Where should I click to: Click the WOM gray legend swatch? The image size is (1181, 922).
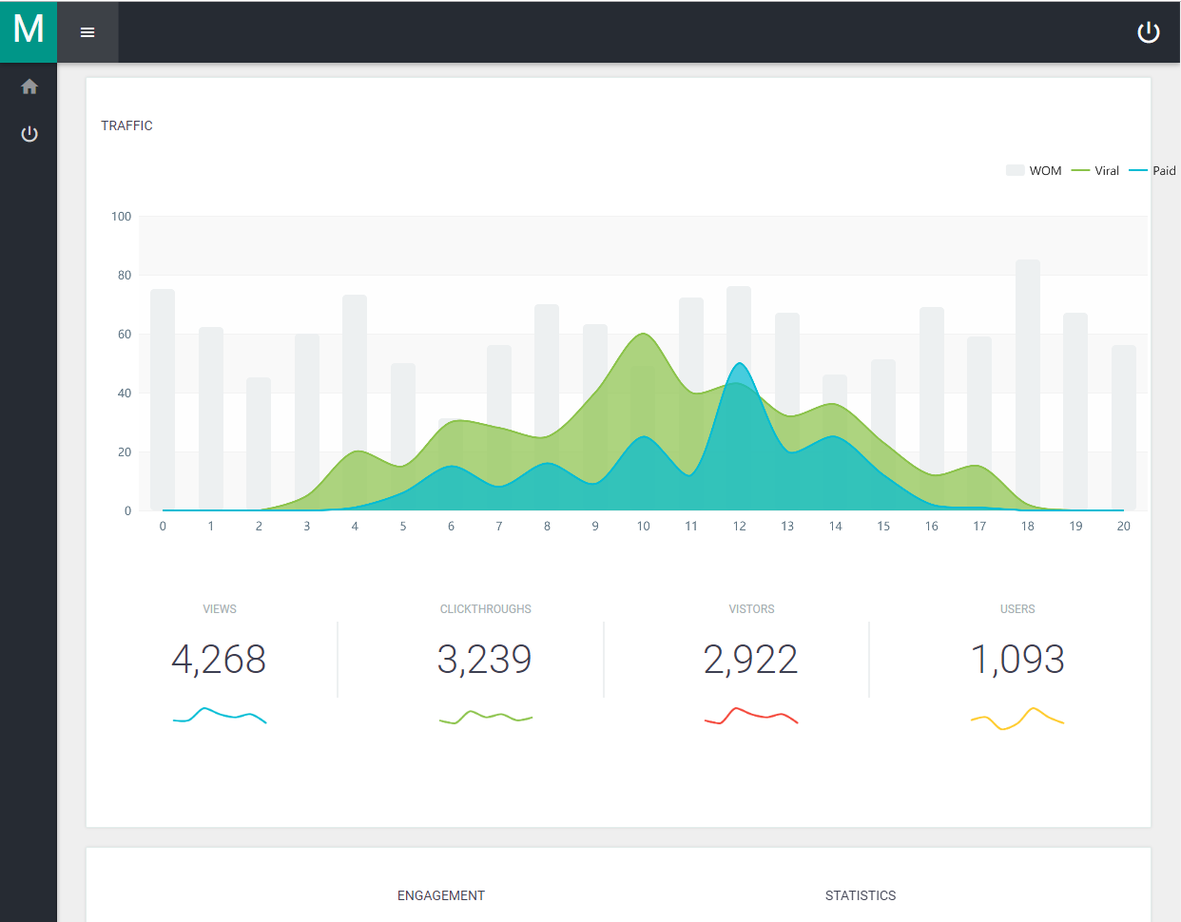click(x=1015, y=170)
